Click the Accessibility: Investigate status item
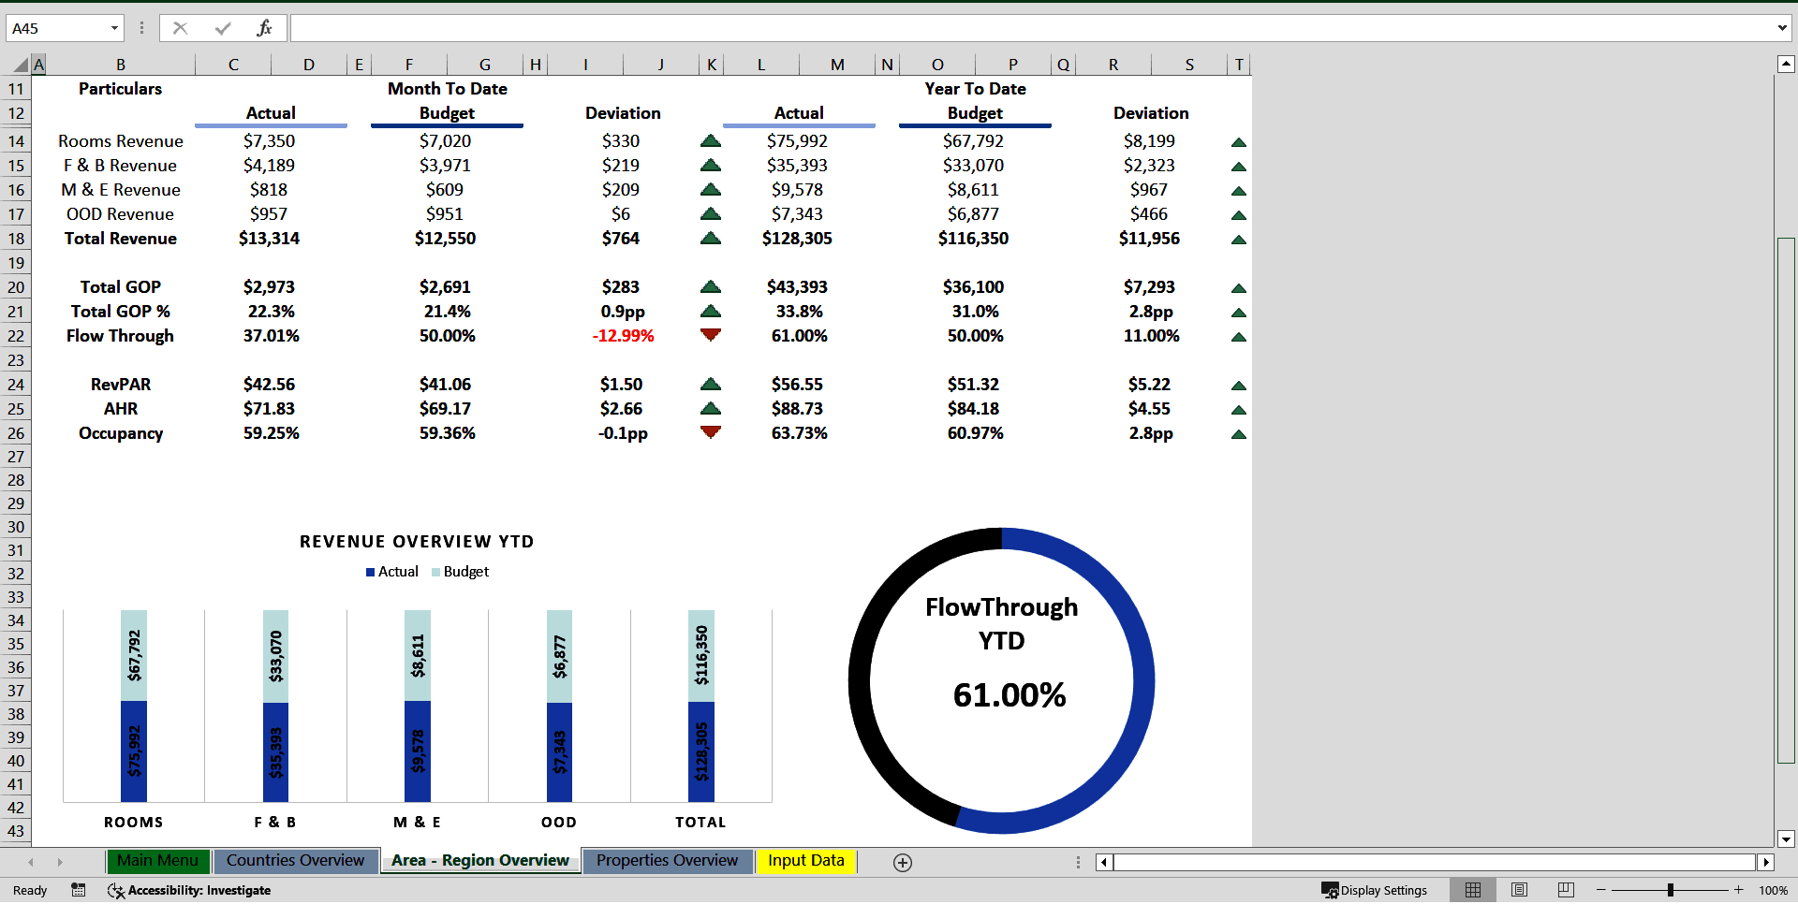The height and width of the screenshot is (904, 1798). tap(190, 890)
